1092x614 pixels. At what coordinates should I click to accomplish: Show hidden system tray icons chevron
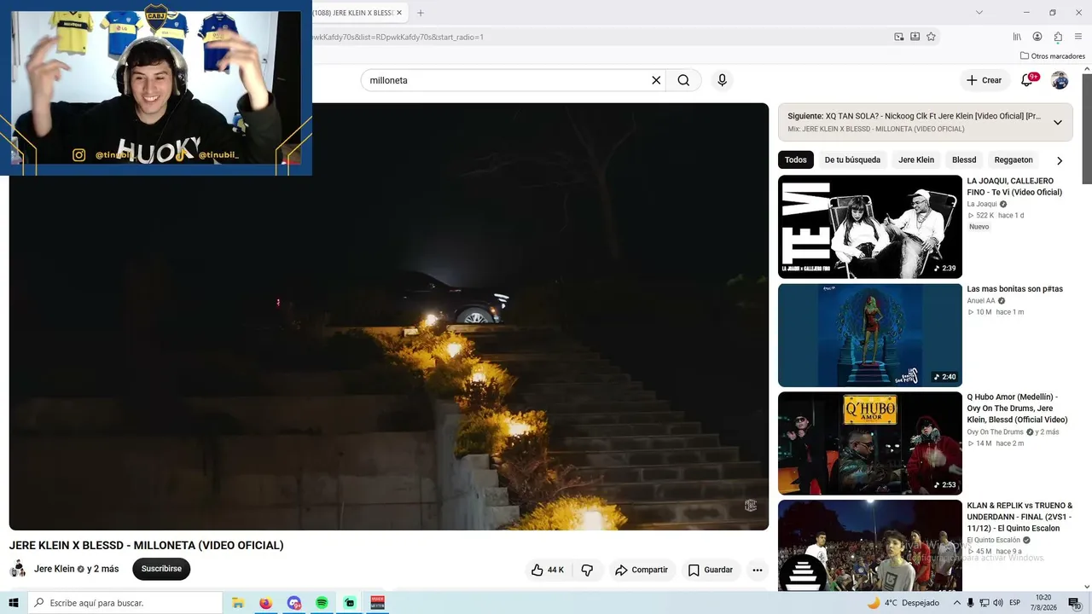957,603
